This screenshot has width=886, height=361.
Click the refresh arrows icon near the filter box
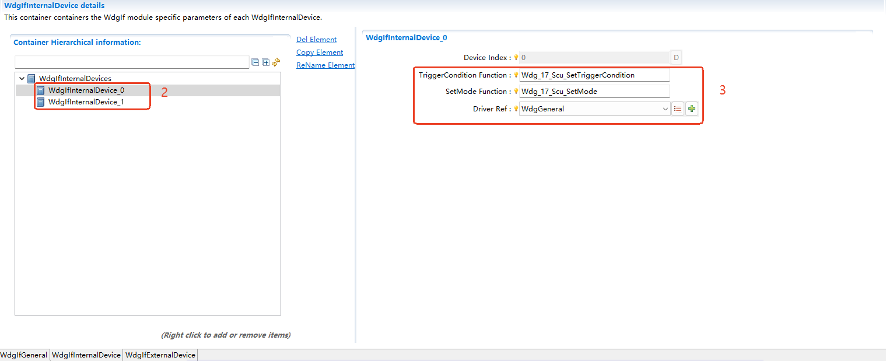coord(275,62)
